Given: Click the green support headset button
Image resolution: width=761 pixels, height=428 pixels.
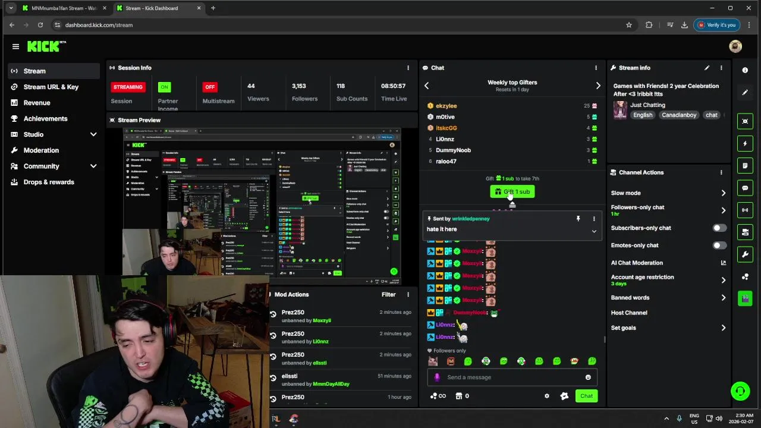Looking at the screenshot, I should [x=740, y=391].
